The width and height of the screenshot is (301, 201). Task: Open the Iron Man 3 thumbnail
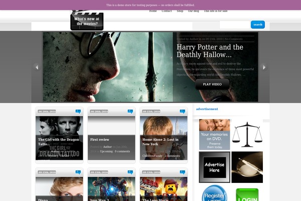click(x=111, y=189)
